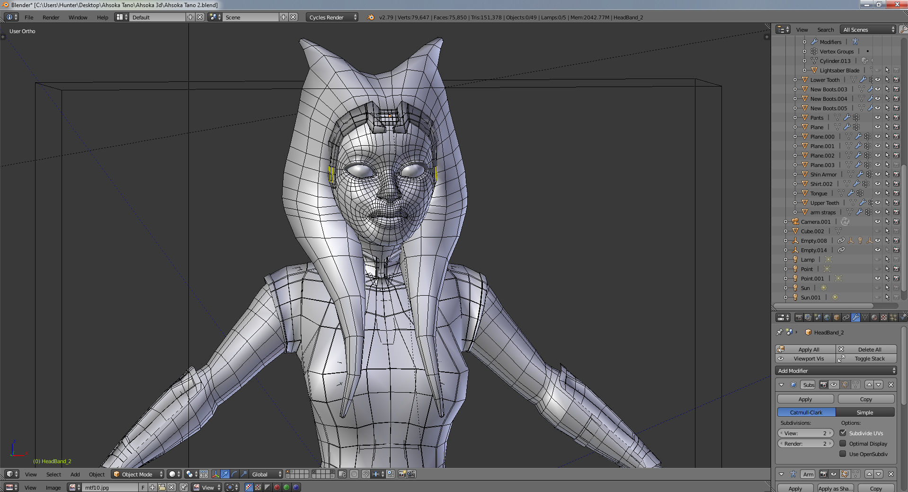Toggle Subsurf modifier render camera icon
The height and width of the screenshot is (492, 908).
click(x=824, y=385)
